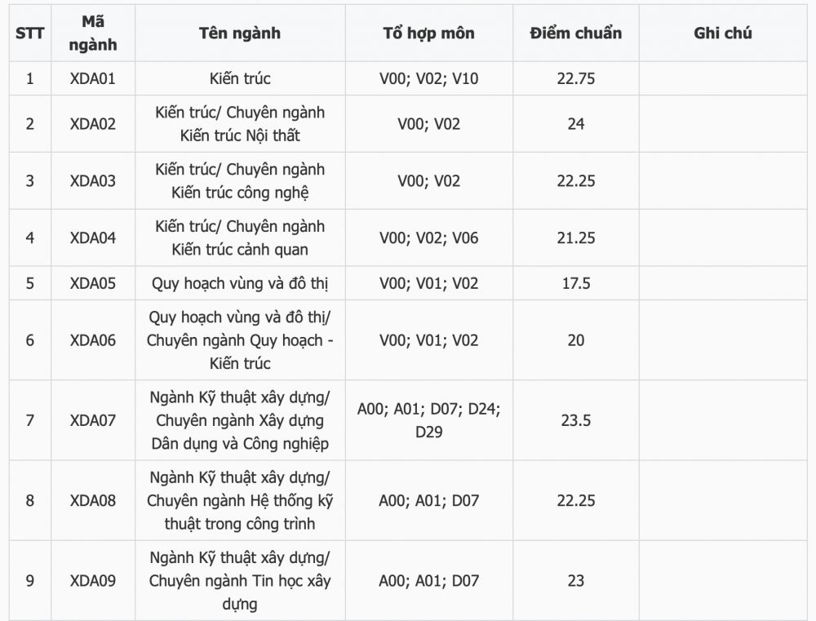Click the V00; V02; V06 combination cell

(x=429, y=238)
